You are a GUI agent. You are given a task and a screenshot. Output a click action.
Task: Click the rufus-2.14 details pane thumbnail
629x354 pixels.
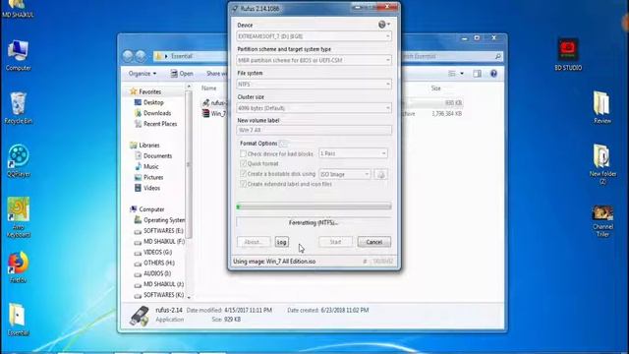[140, 315]
